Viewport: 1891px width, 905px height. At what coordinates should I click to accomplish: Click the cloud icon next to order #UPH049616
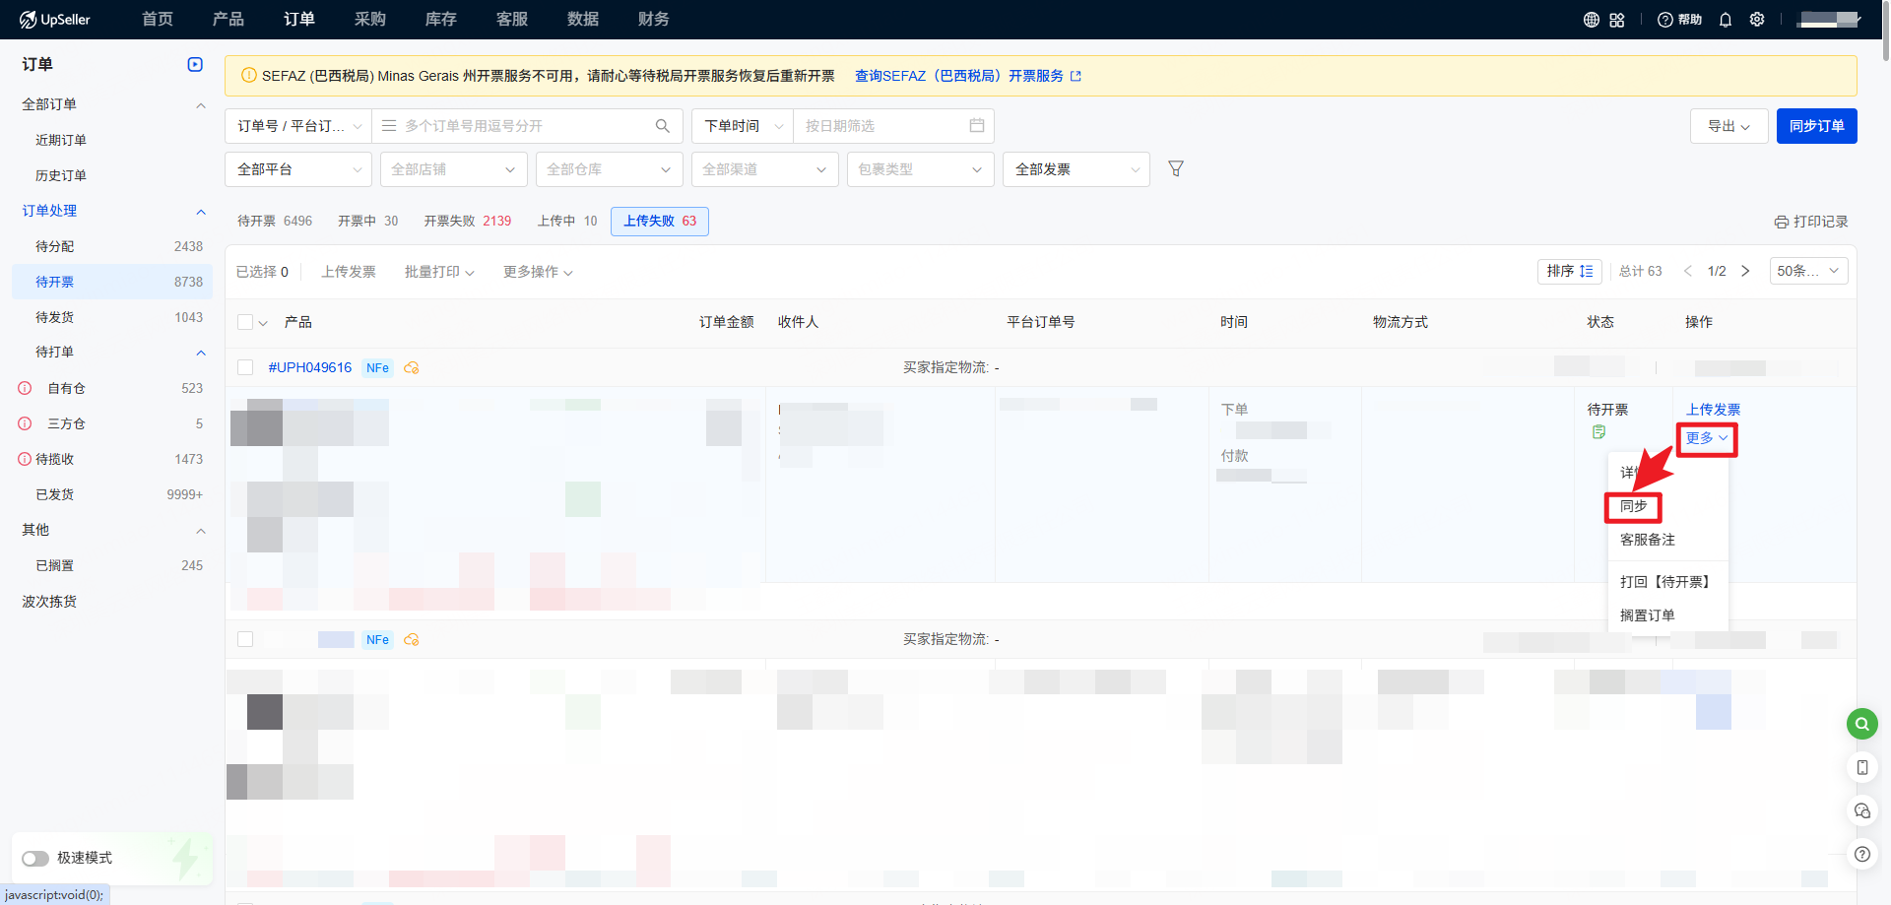pos(412,367)
